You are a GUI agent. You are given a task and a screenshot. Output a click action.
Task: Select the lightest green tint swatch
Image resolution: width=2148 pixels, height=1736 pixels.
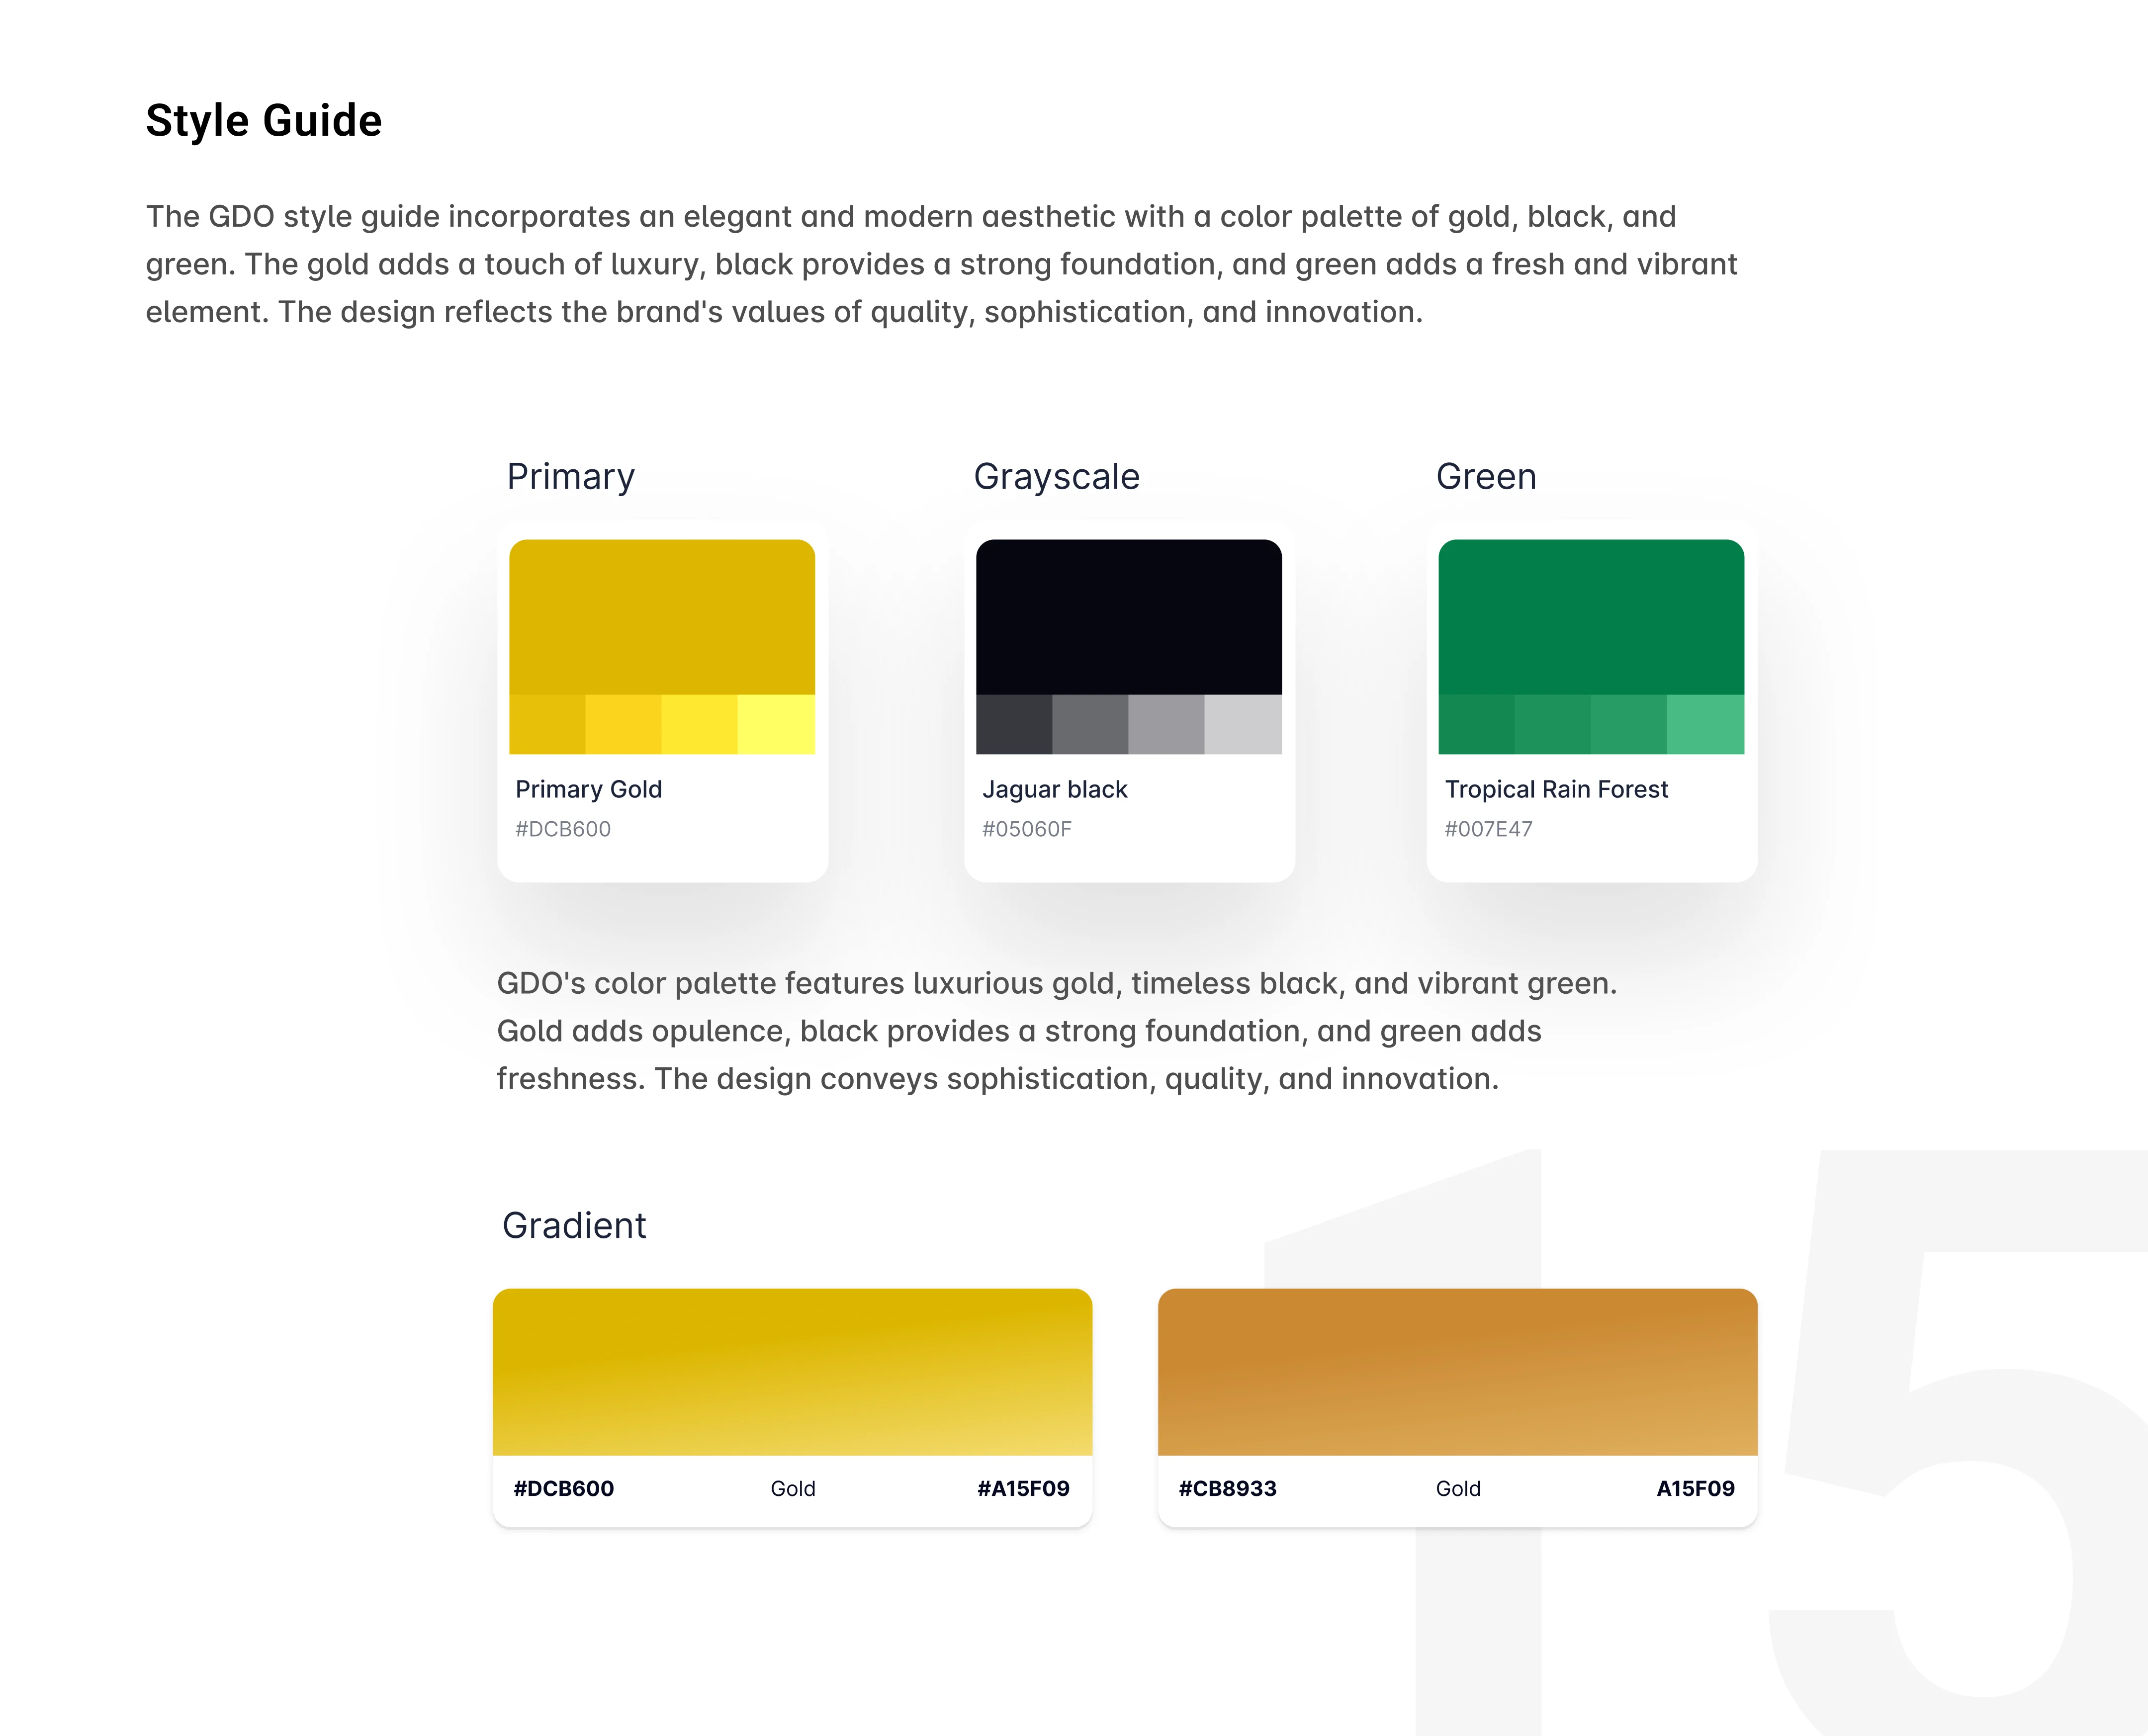pyautogui.click(x=1706, y=724)
